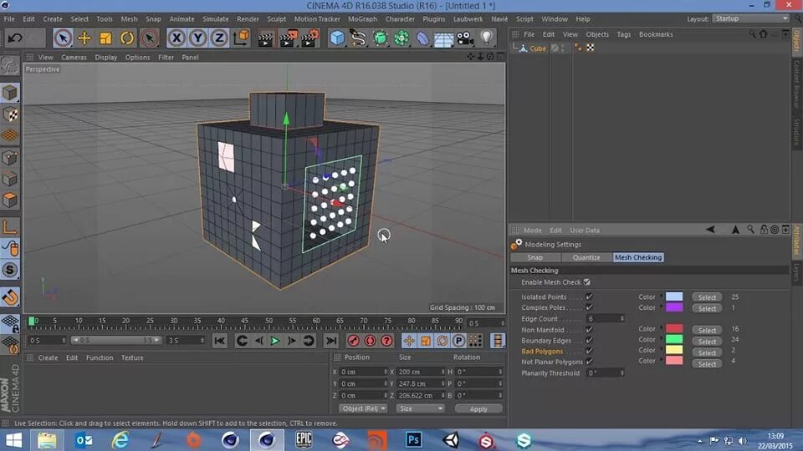Click Record Active Objects button

pos(353,341)
